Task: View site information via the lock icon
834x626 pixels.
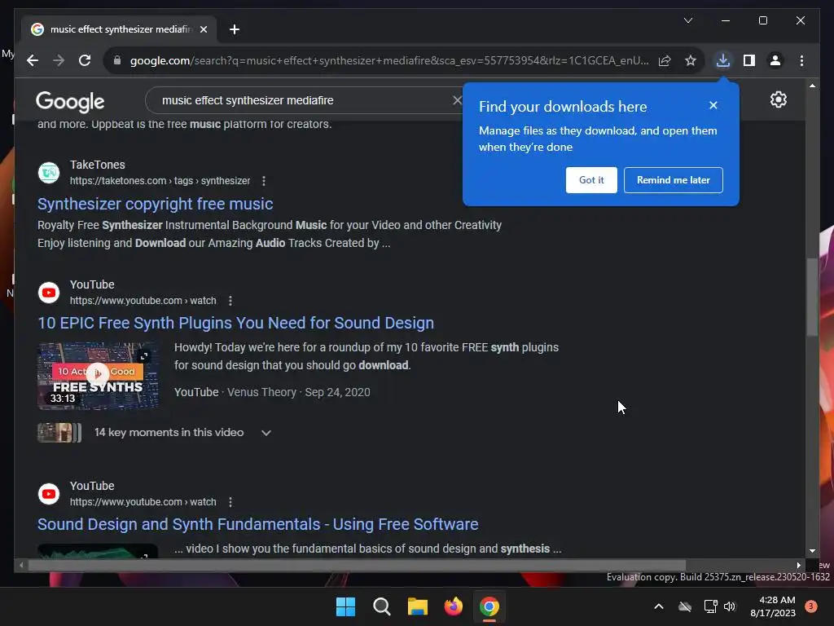Action: (117, 60)
